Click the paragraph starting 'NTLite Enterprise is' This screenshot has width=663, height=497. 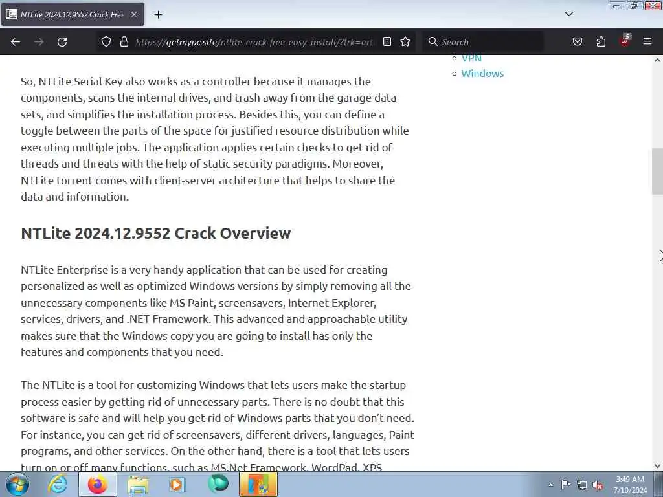click(216, 311)
